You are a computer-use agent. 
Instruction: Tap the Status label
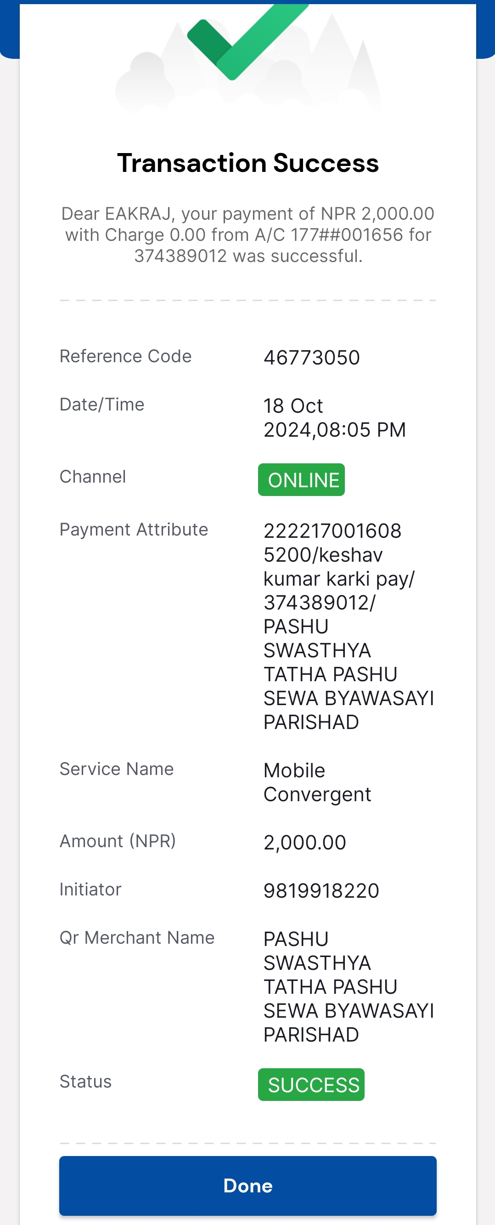[85, 1082]
